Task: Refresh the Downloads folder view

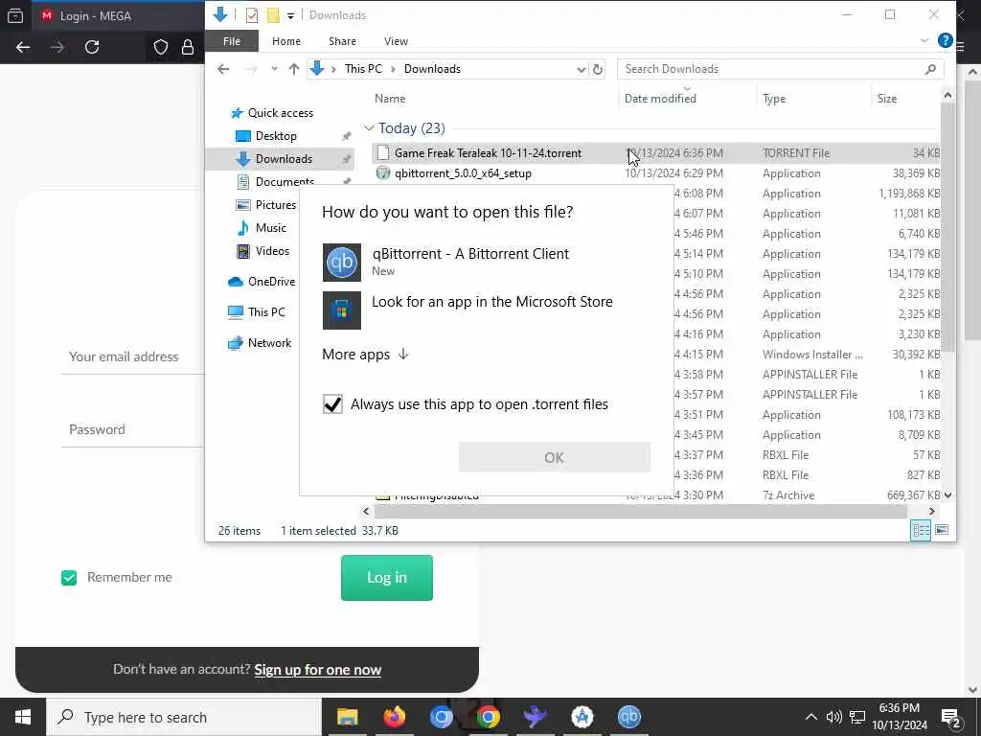Action: click(x=598, y=69)
